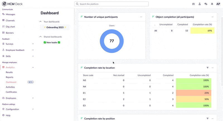223x121 pixels.
Task: Open the gift icon in top bar
Action: point(193,4)
